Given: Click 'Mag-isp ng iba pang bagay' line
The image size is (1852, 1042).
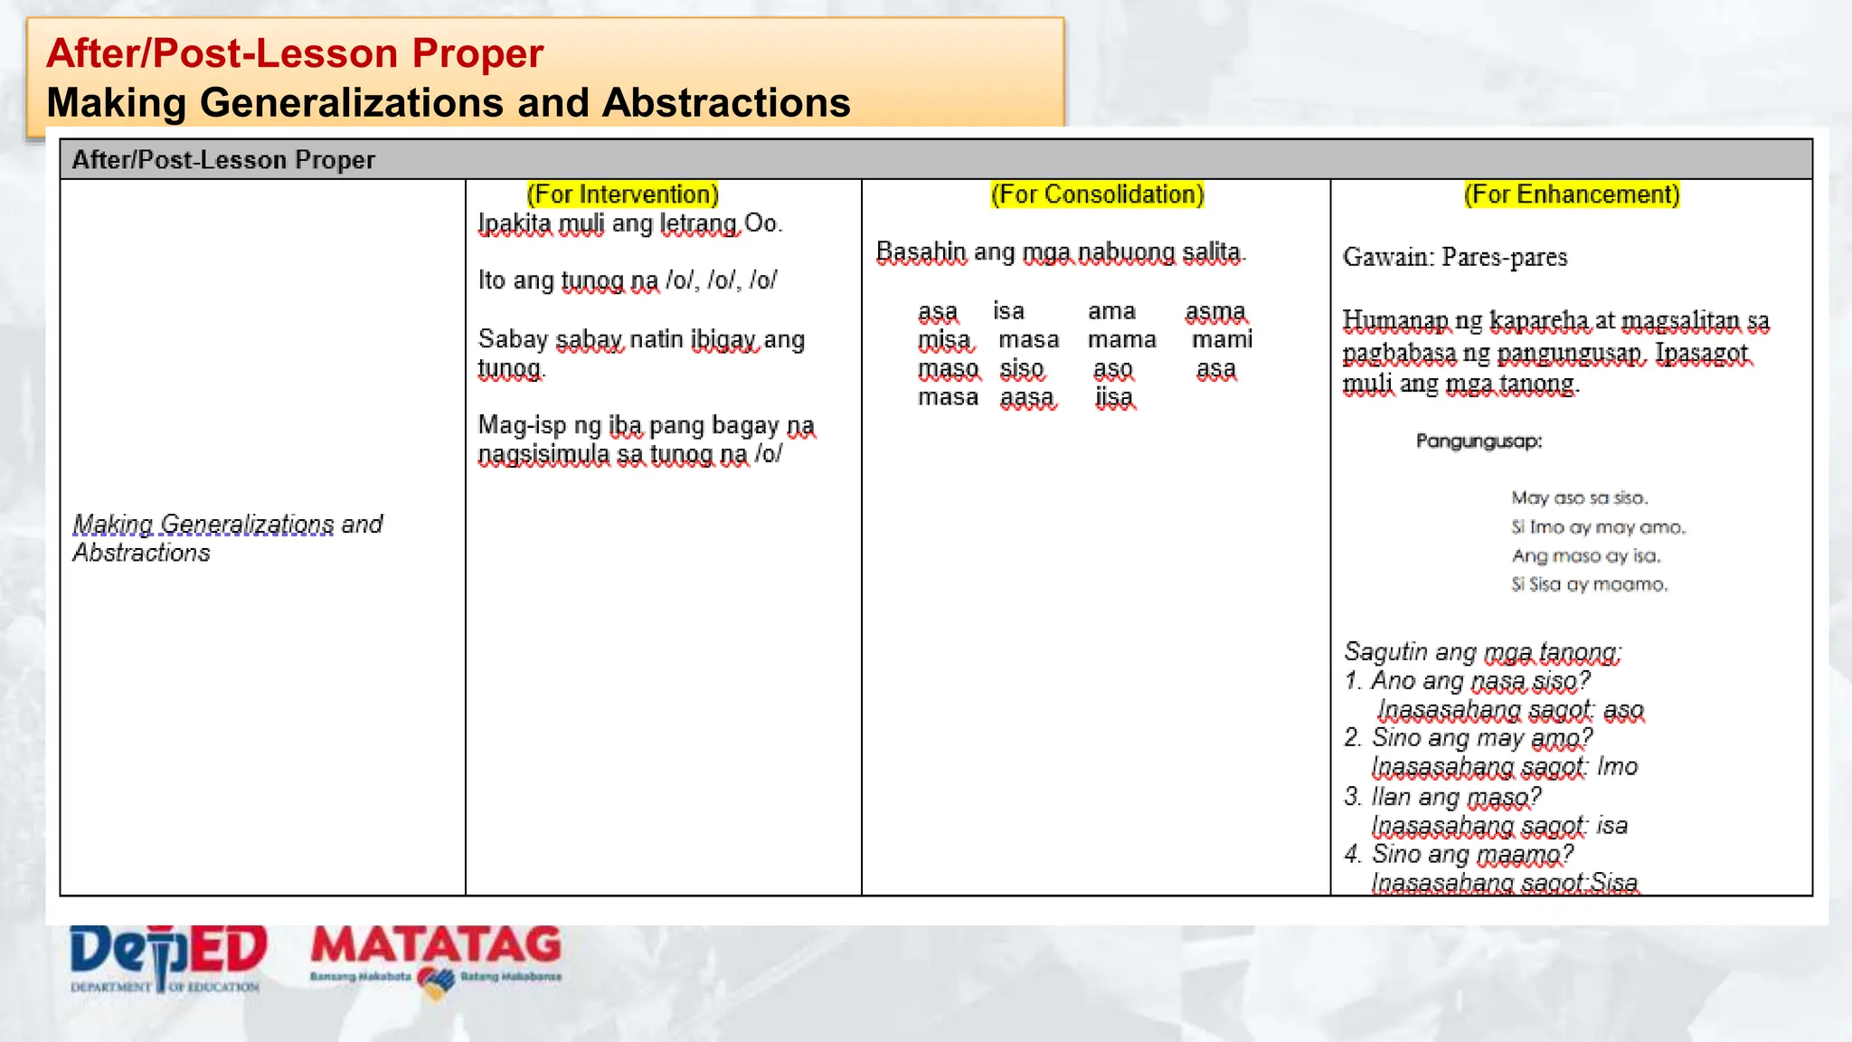Looking at the screenshot, I should [646, 425].
